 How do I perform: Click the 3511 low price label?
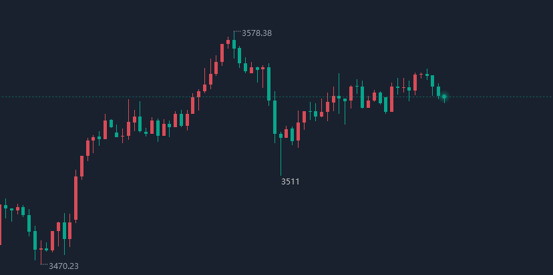click(x=290, y=181)
